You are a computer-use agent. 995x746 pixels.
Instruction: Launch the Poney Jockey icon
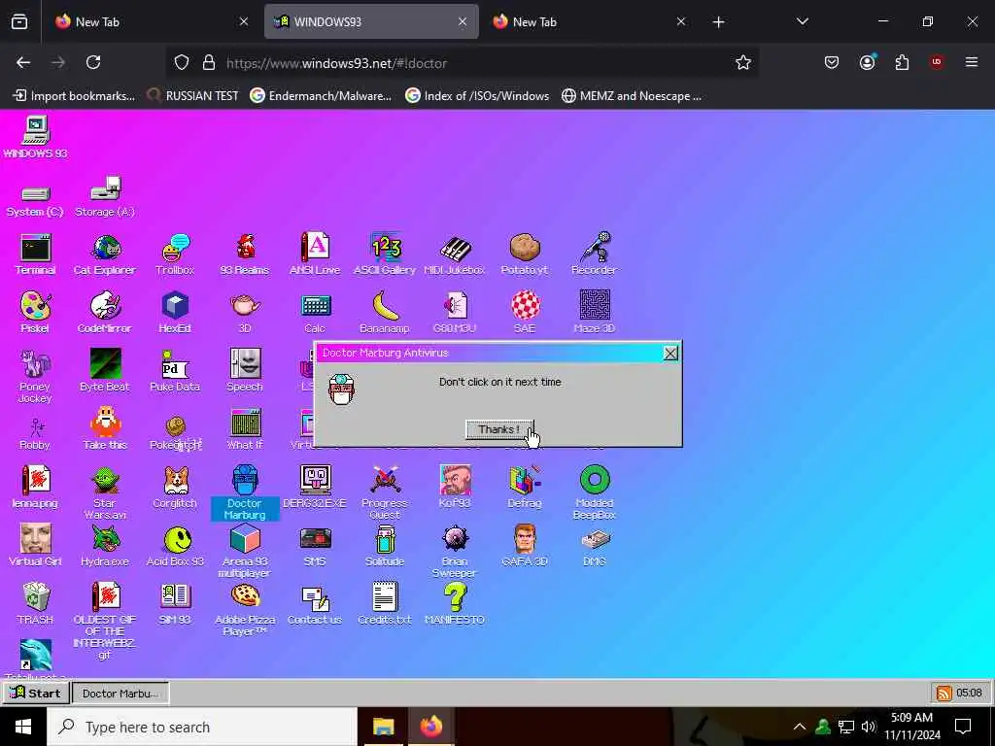tap(35, 376)
